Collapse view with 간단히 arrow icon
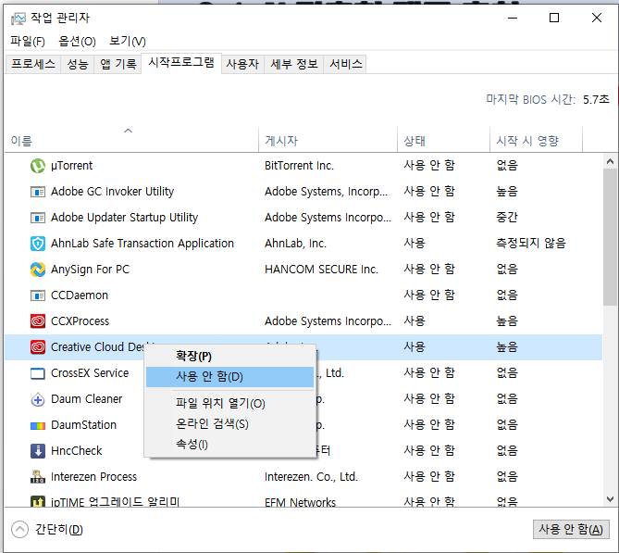619x553 pixels. coord(19,529)
